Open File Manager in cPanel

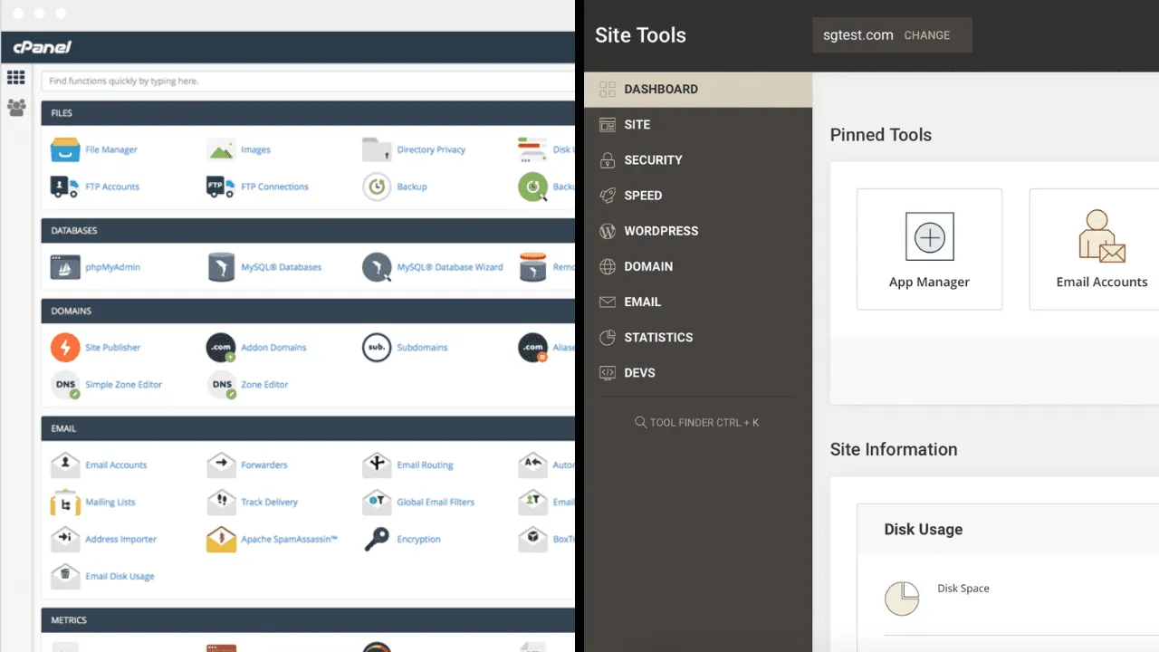[x=65, y=149]
